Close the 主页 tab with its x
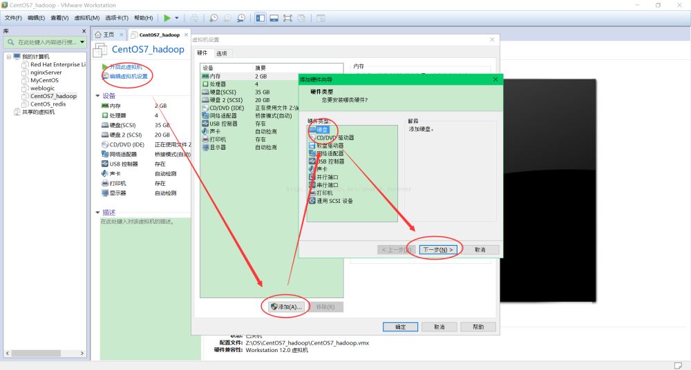 pos(122,35)
